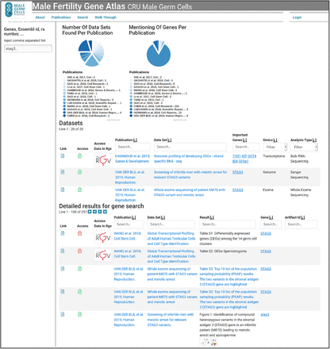Focus Result search box in detailed results
This screenshot has height=349, width=330.
(x=228, y=224)
